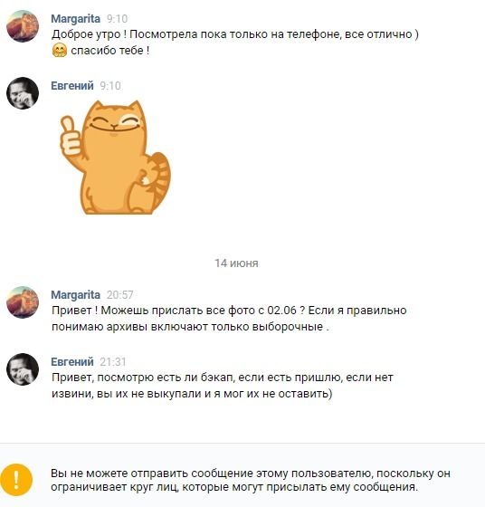Screen dimensions: 485x507
Task: Click Margarita's name on the 20:57 message
Action: point(76,295)
